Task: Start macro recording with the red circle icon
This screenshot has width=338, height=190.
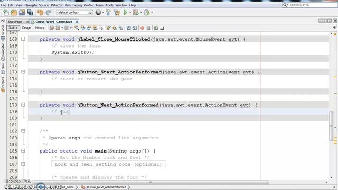Action: coord(142,28)
